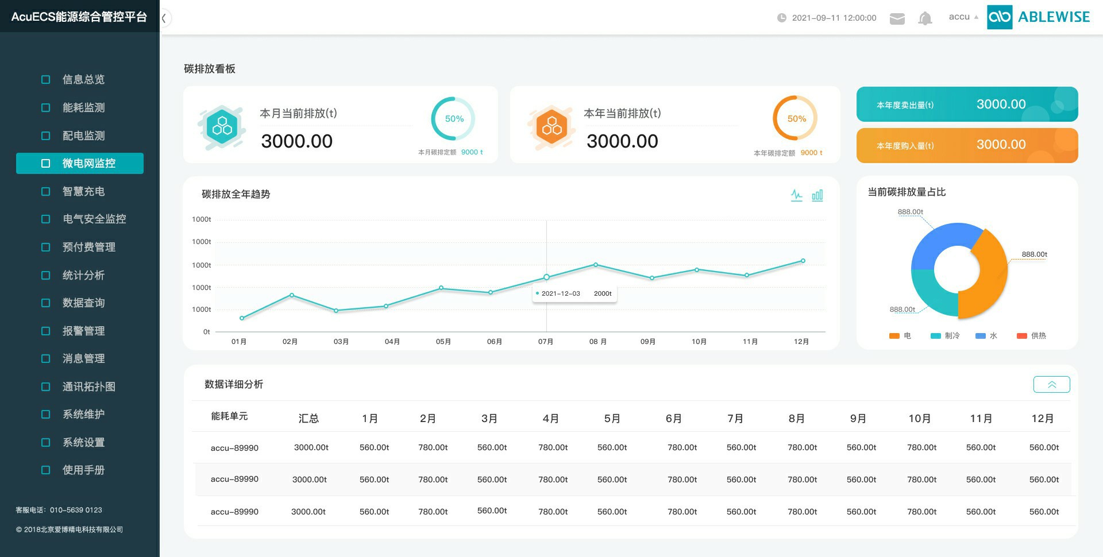Open the mail envelope icon in header
The image size is (1103, 557).
click(x=897, y=19)
